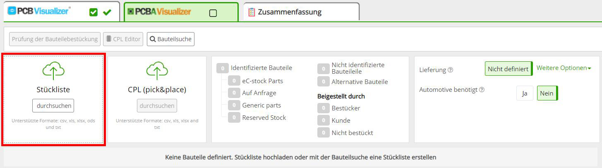This screenshot has width=602, height=168.
Task: Click the Nicht bestückt count badge
Action: click(323, 133)
